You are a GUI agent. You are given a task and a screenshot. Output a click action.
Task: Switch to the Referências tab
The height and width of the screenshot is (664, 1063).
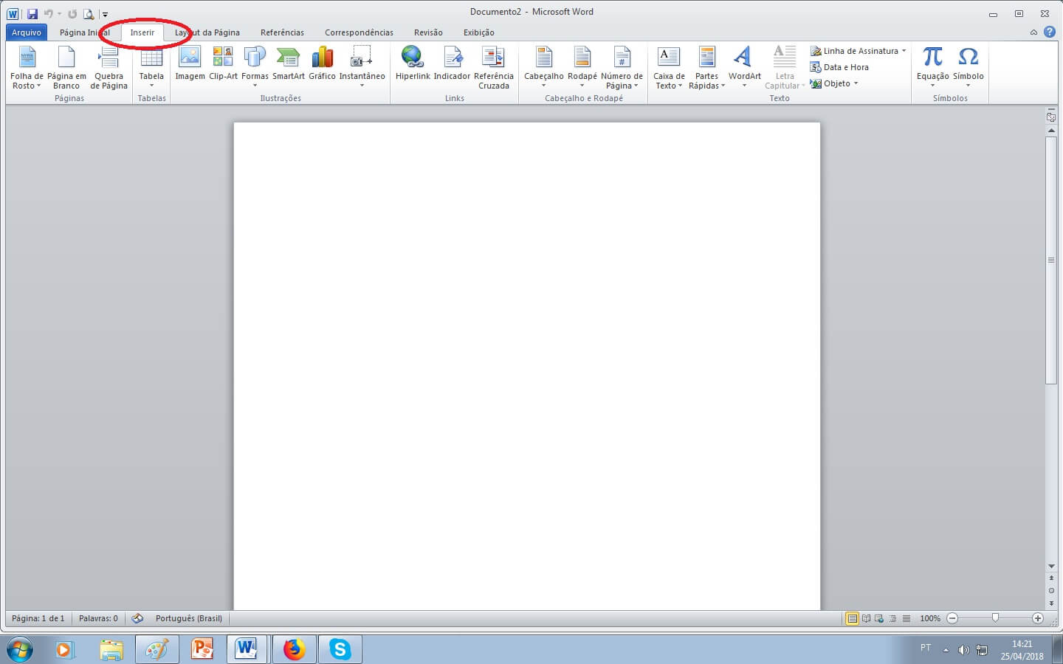coord(282,32)
